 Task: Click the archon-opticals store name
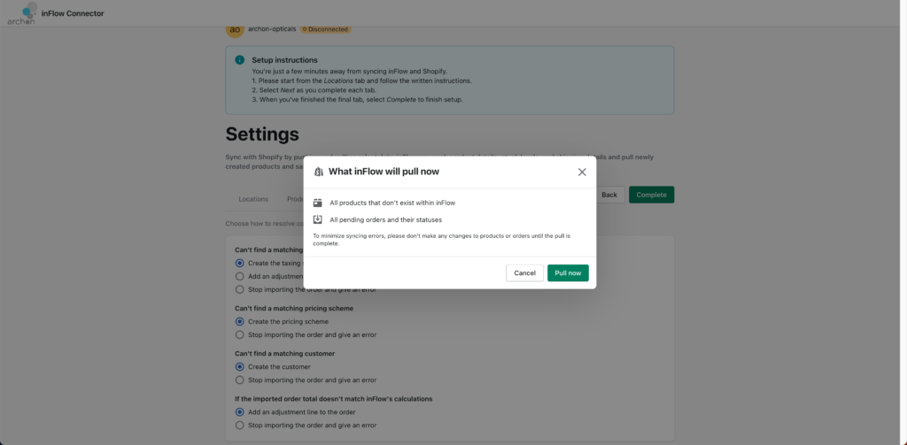coord(272,29)
